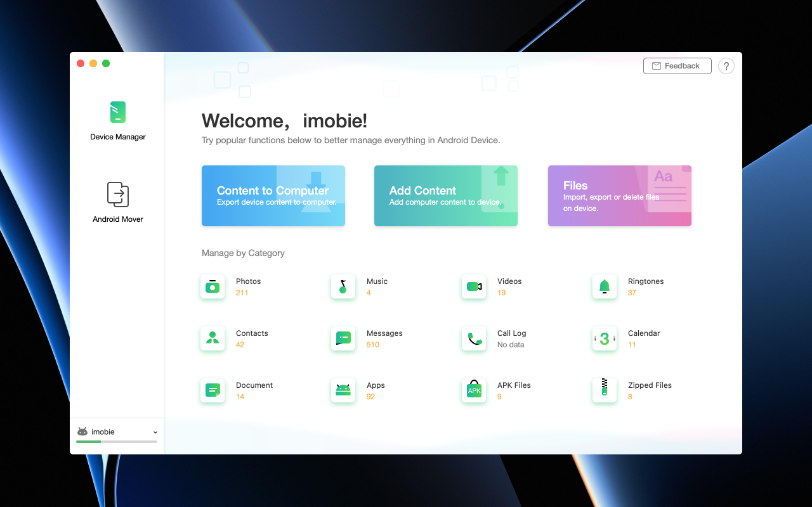Click the device storage progress bar

(x=117, y=441)
